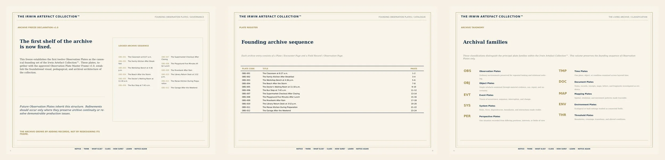This screenshot has width=665, height=160.
Task: Click 'The Marae Kitchen During Preparation' in the register table
Action: 280,107
